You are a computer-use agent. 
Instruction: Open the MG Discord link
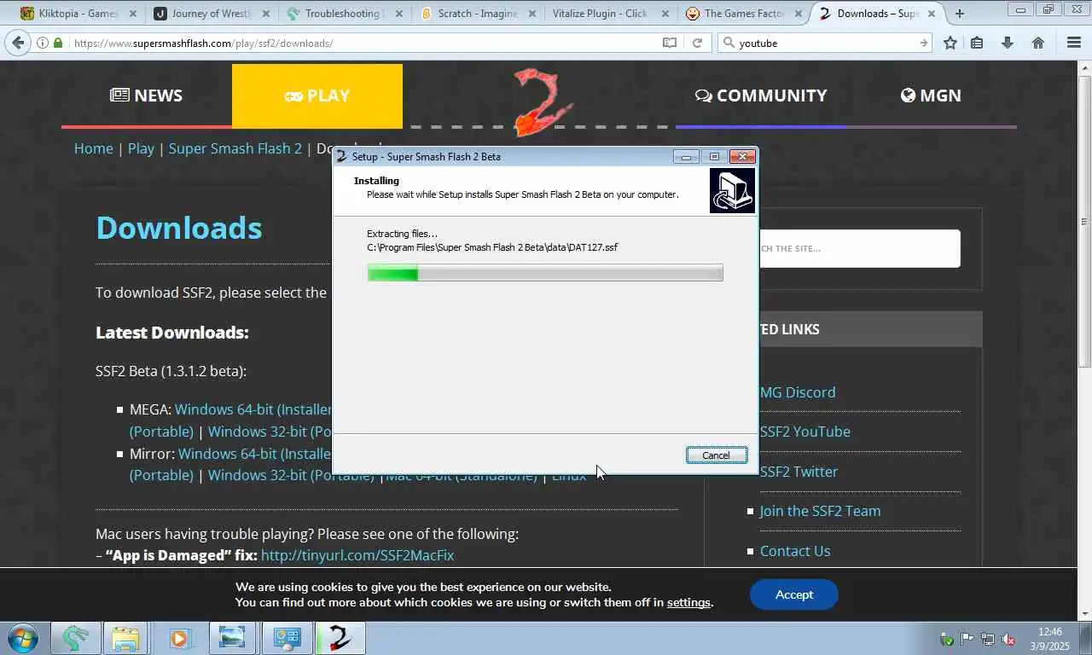tap(798, 392)
